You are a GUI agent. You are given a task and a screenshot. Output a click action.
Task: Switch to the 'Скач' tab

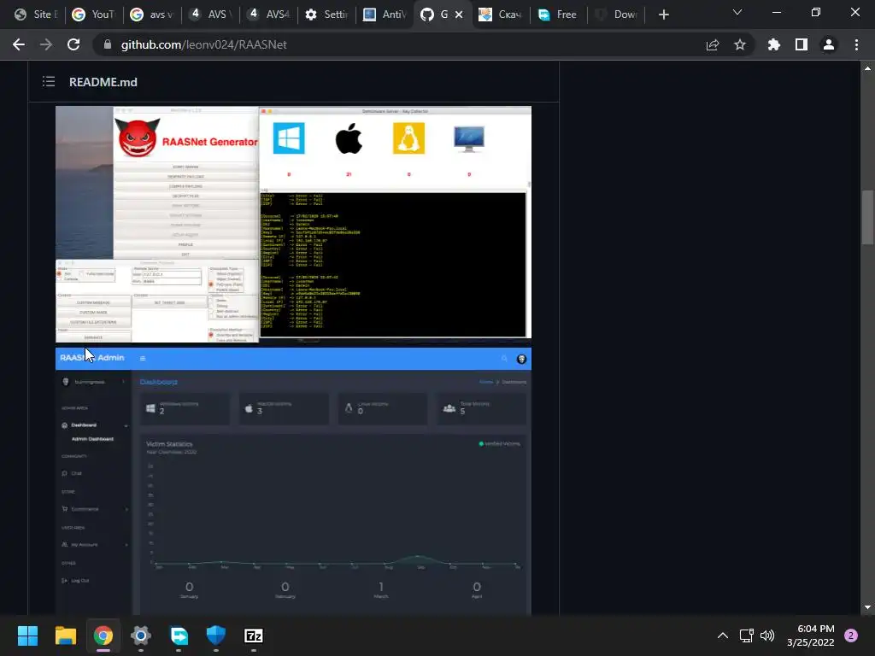(x=501, y=15)
